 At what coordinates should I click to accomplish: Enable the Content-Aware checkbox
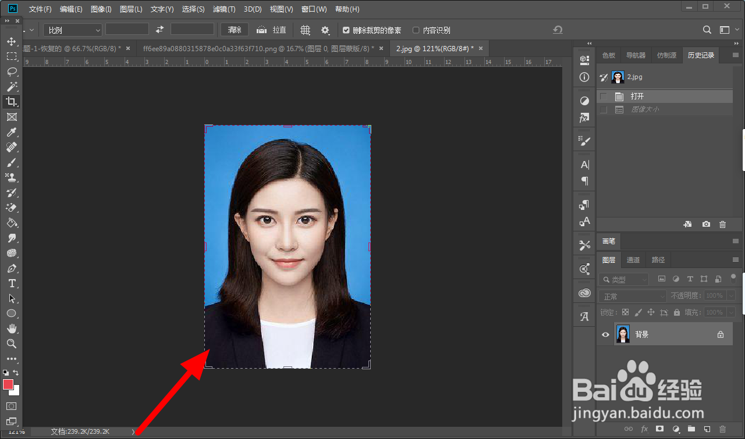(x=416, y=30)
